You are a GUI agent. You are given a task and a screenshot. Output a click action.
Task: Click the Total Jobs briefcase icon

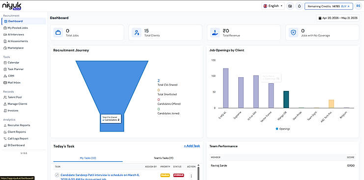point(58,33)
